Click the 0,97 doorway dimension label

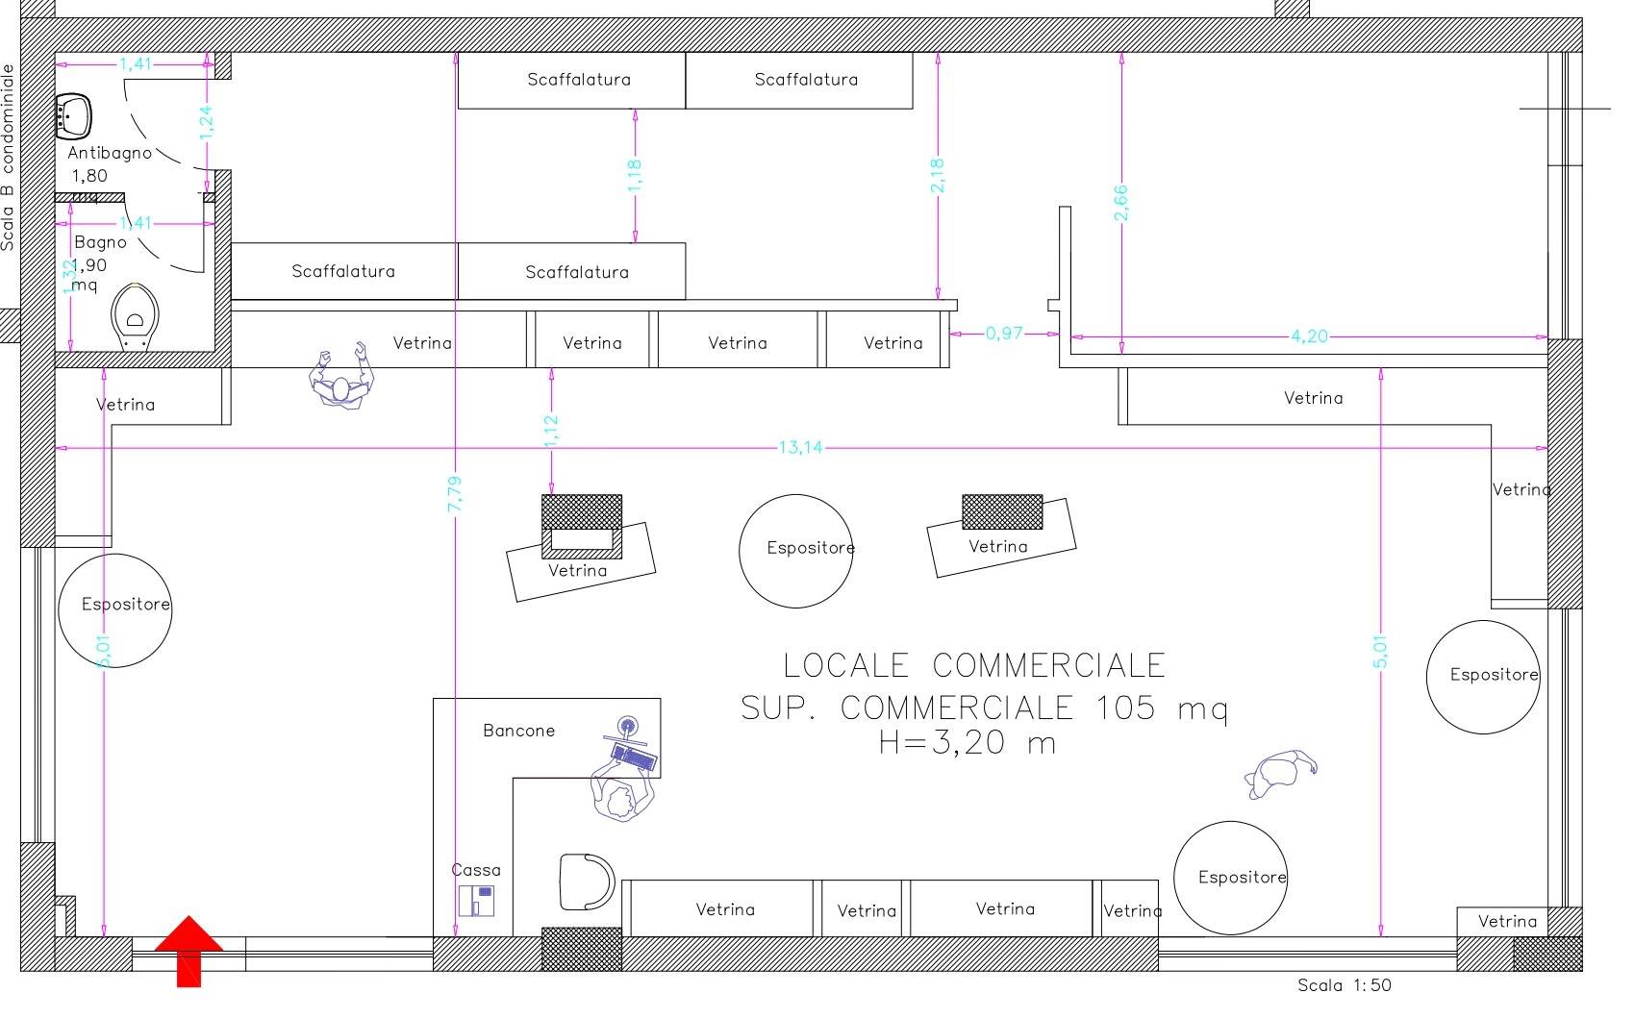[1004, 334]
